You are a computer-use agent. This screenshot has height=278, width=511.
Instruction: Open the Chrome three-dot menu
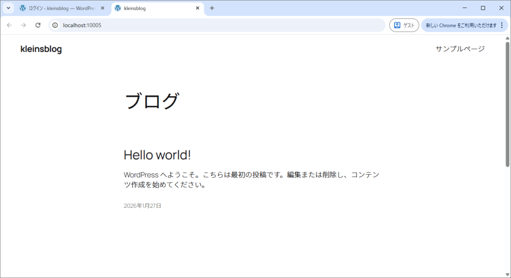click(502, 25)
